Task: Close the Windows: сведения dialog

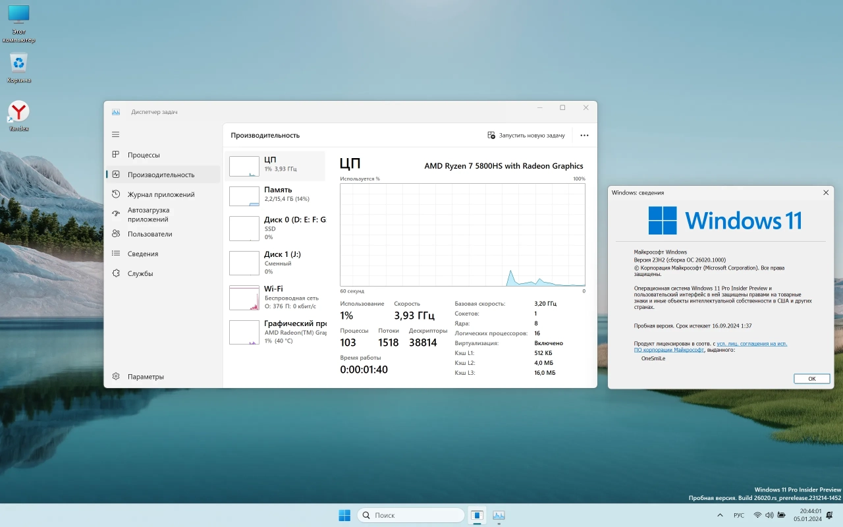Action: pyautogui.click(x=826, y=192)
